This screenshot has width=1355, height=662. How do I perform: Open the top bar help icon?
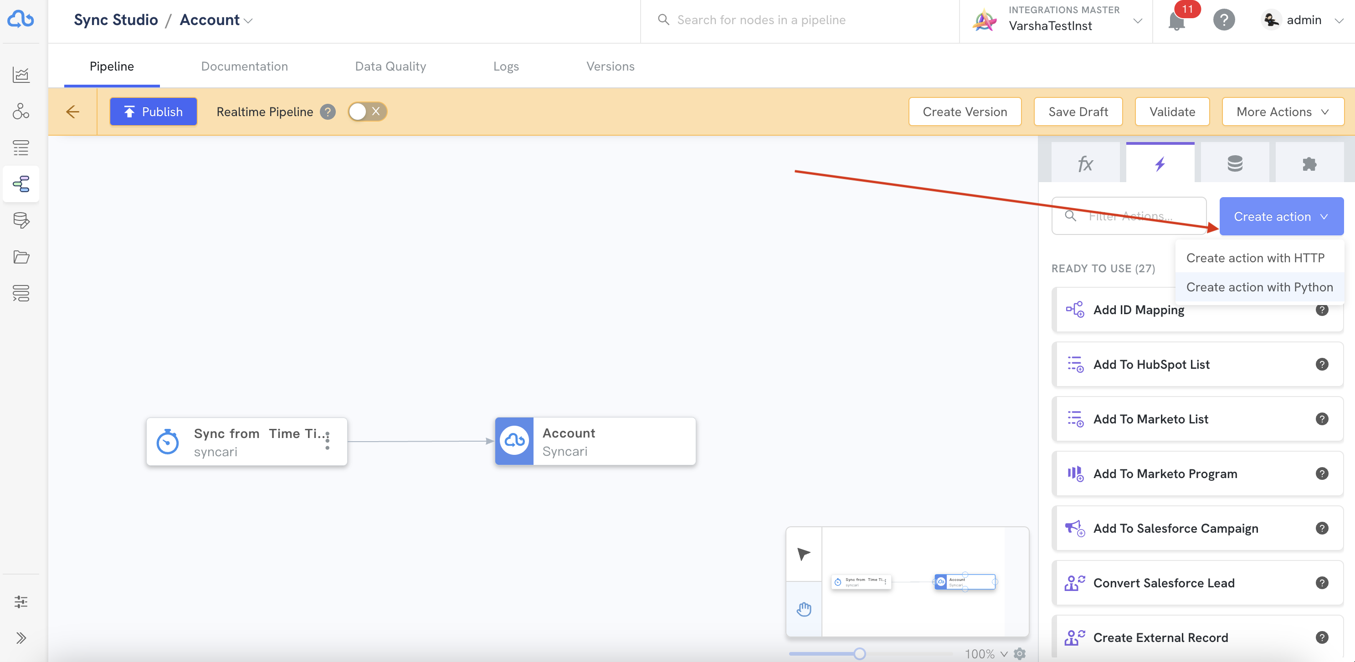(1224, 20)
